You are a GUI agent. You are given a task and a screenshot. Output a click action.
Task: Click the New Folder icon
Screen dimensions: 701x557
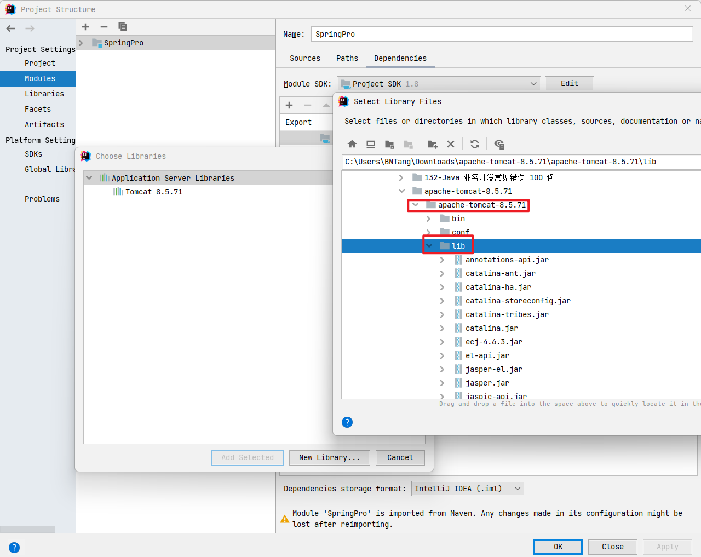point(432,144)
